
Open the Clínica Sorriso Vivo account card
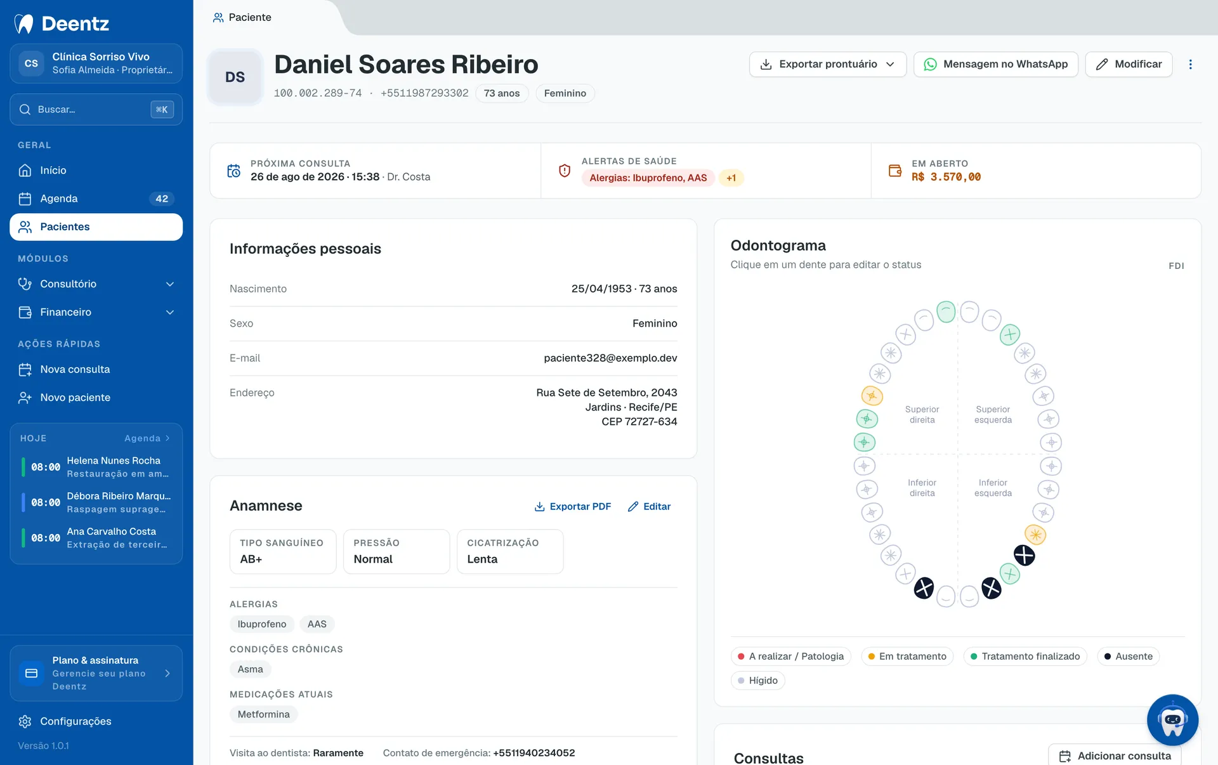(96, 63)
